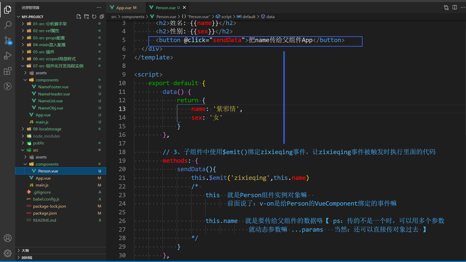Screen dimensions: 466x262
Task: Expand folder 02-src-ref属性
Action: [x=61, y=31]
